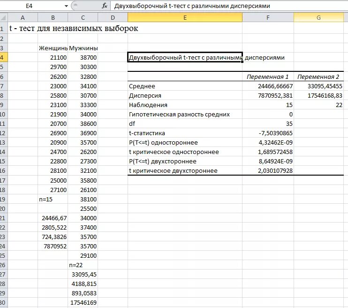Select cell with value 29700

(53, 67)
